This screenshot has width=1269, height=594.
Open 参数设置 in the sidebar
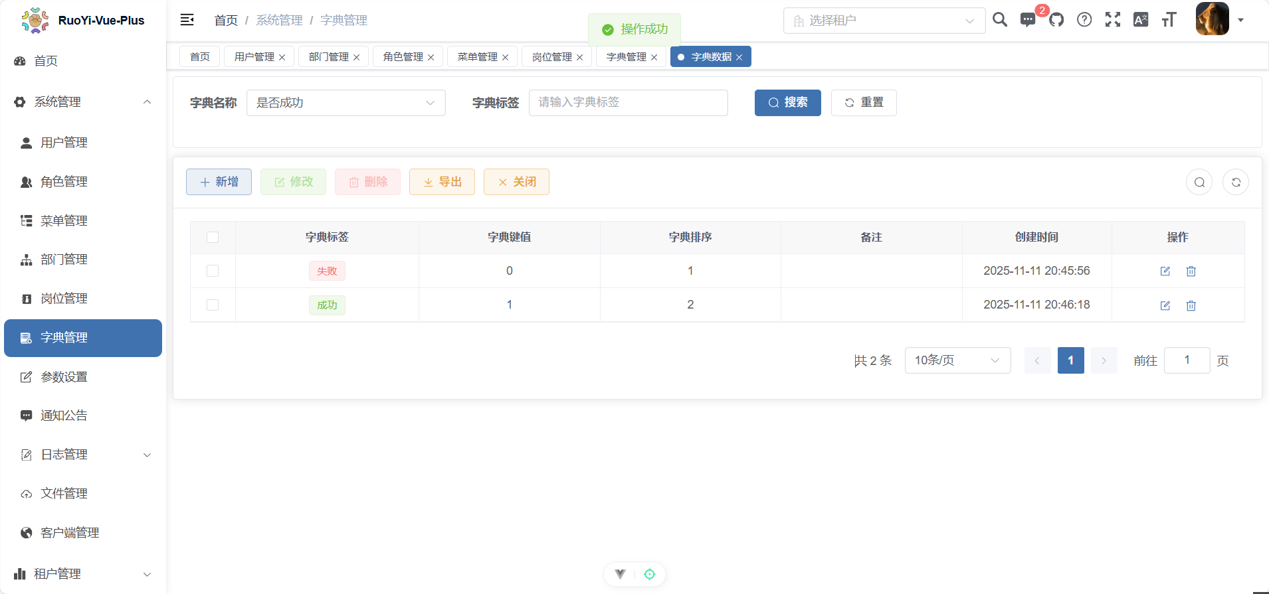[64, 377]
